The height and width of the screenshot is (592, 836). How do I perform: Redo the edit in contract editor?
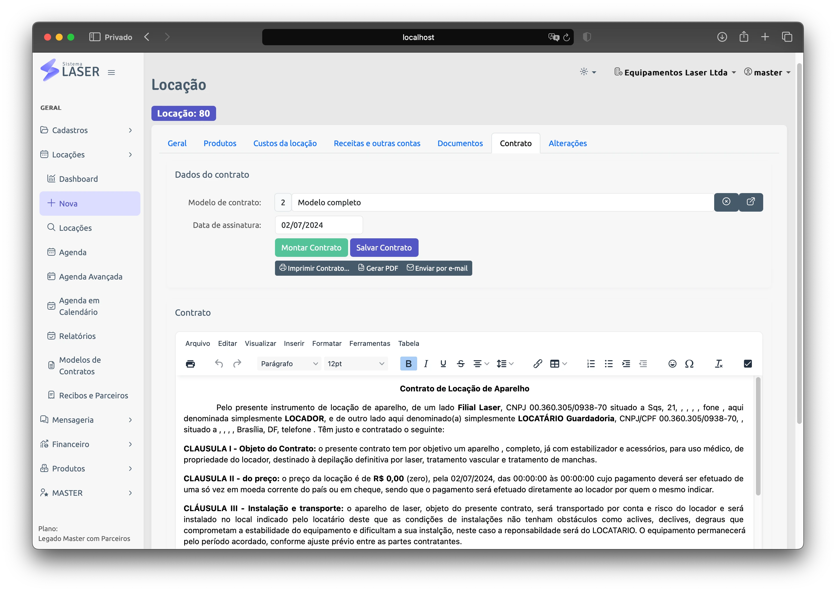237,364
